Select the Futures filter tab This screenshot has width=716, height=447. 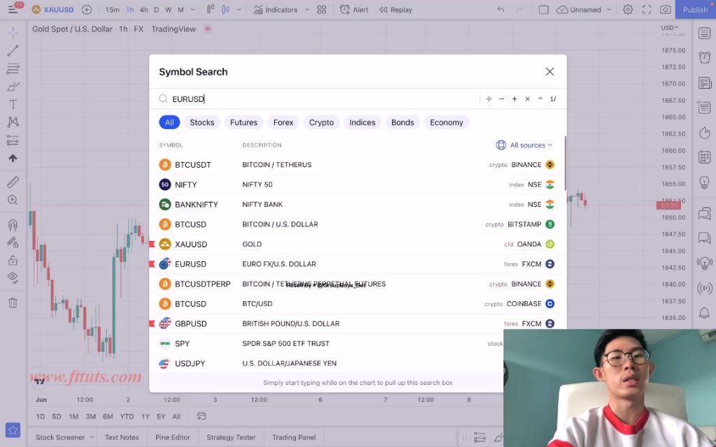(244, 122)
